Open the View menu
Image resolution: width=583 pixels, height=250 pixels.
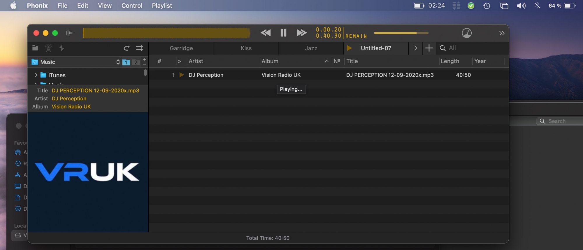pyautogui.click(x=105, y=6)
